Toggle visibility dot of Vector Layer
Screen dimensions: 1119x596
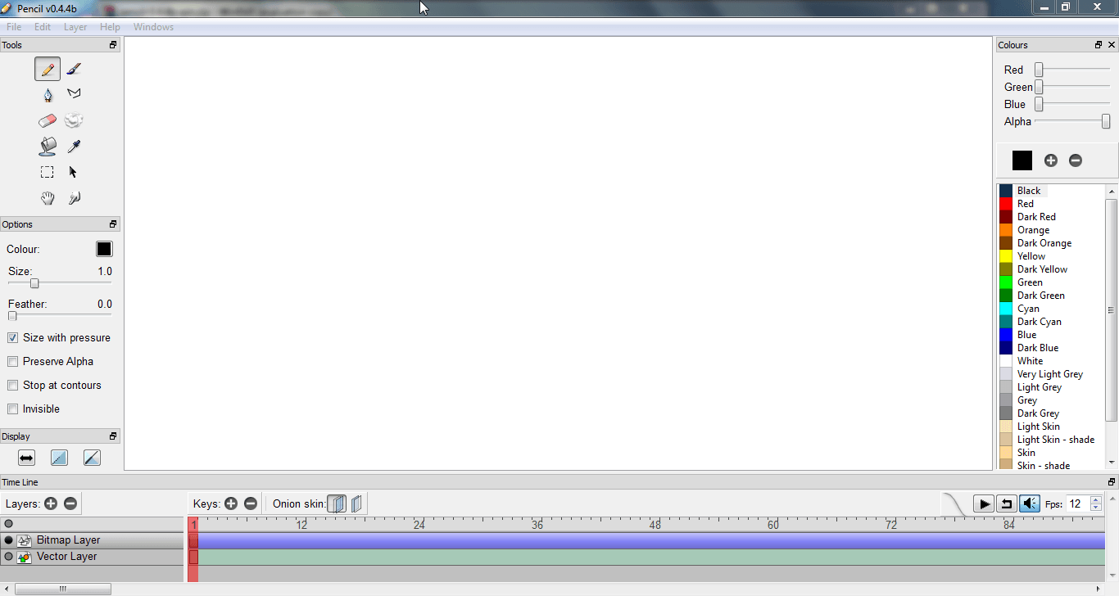(8, 557)
